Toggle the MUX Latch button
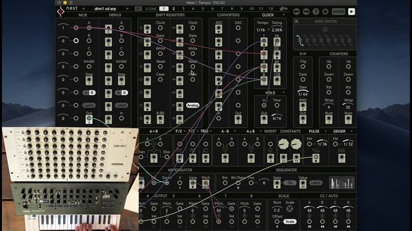This screenshot has width=412, height=231. point(89,105)
